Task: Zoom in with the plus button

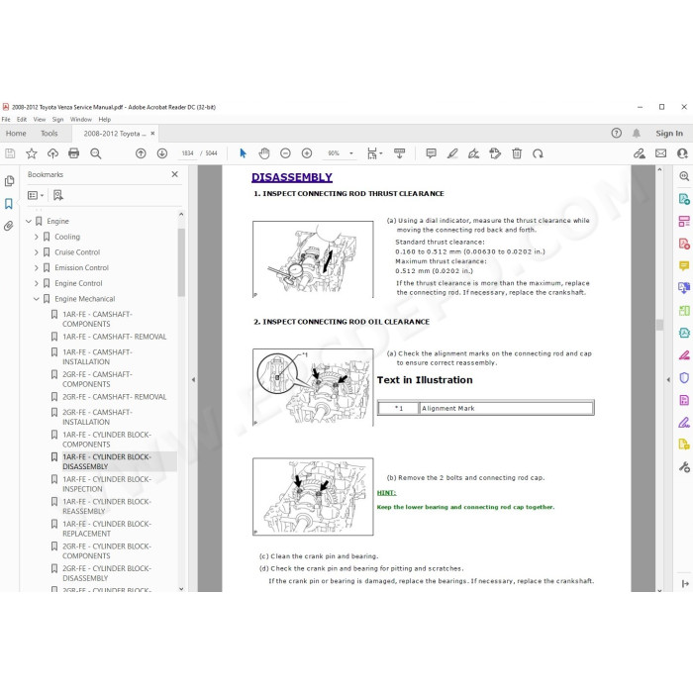Action: tap(307, 153)
